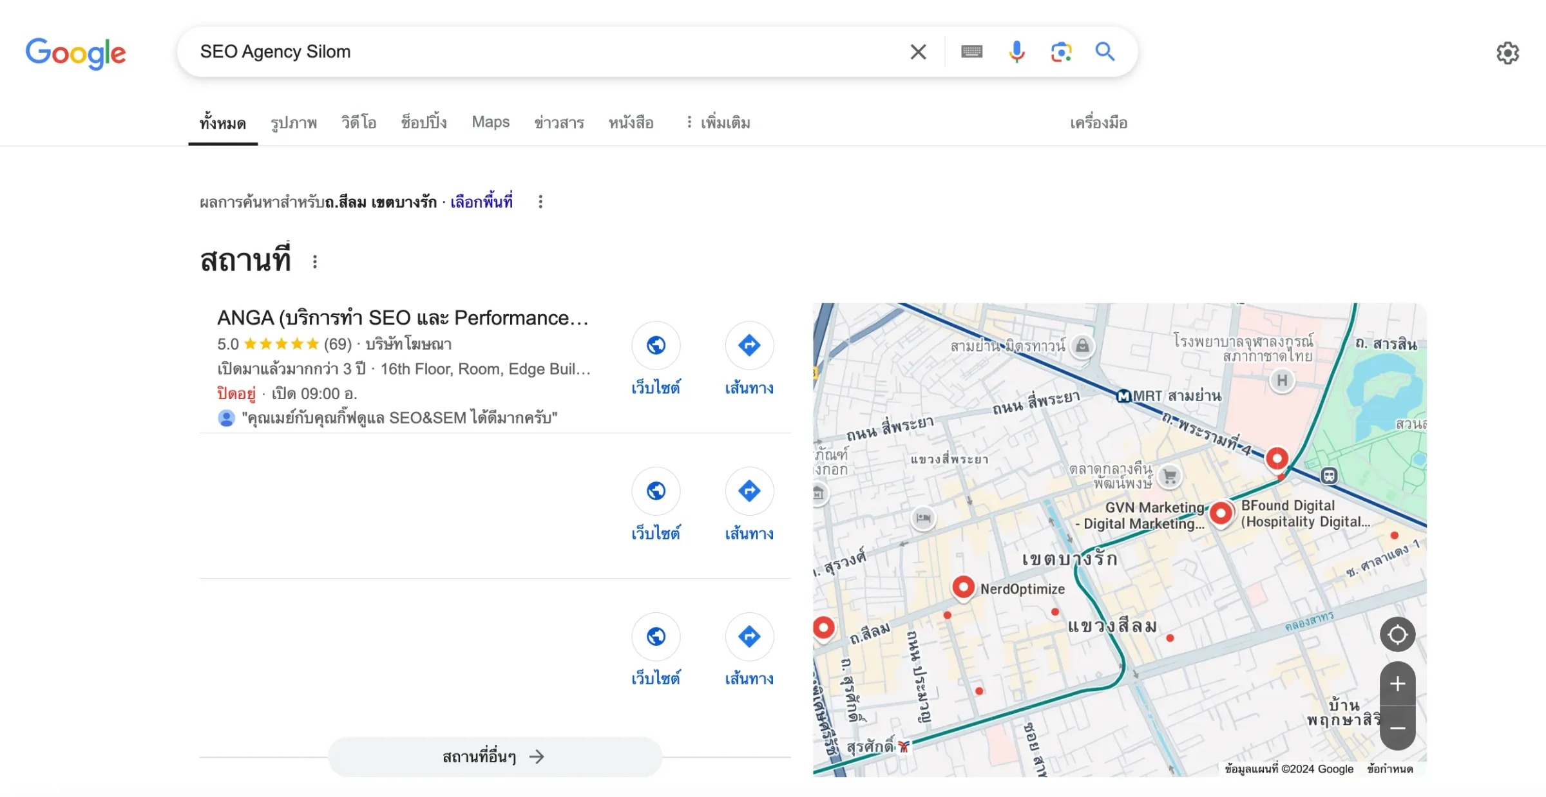Select the ทั้งหมด tab
Screen dimensions: 1546x797
(x=223, y=122)
